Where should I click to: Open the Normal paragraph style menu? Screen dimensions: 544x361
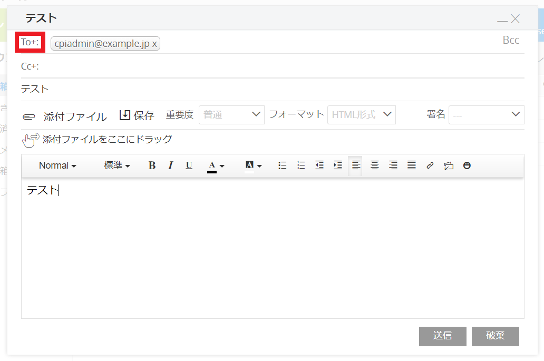[57, 165]
